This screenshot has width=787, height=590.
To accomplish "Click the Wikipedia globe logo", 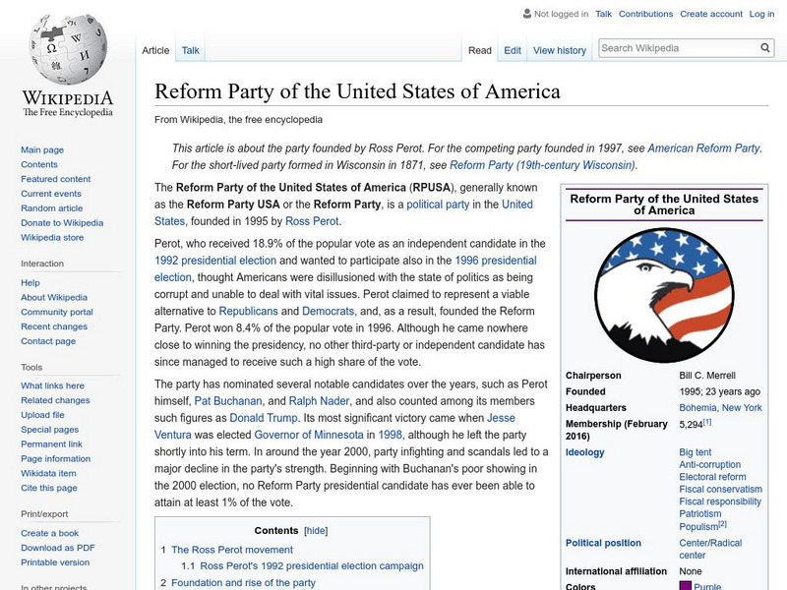I will click(x=68, y=49).
